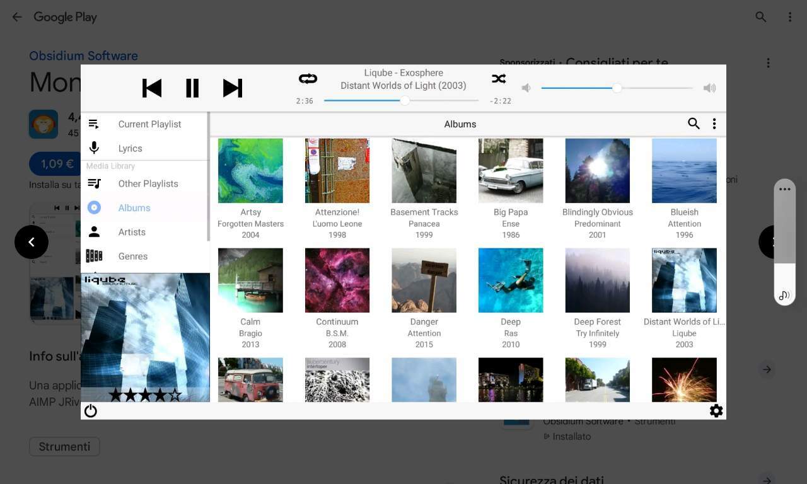This screenshot has width=807, height=484.
Task: Click the Strumenti category chip
Action: (x=64, y=446)
